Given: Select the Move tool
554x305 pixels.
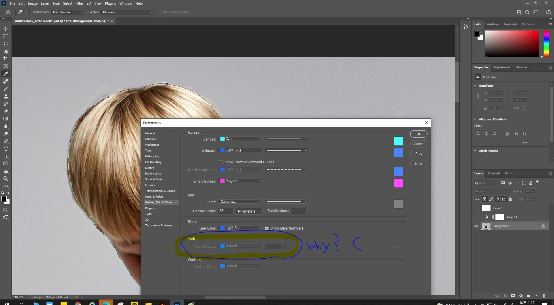Looking at the screenshot, I should pyautogui.click(x=6, y=29).
